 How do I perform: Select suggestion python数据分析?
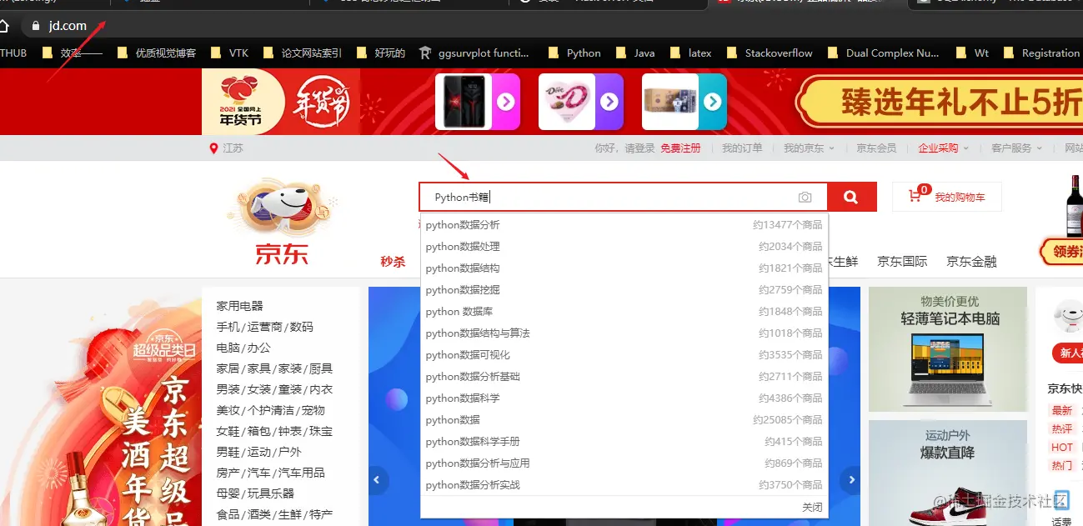tap(624, 225)
